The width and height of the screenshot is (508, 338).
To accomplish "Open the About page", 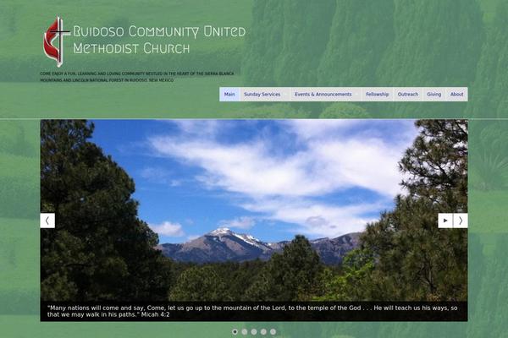I will (x=456, y=94).
